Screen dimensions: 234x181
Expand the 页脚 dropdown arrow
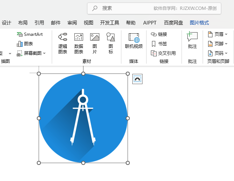tap(226, 44)
